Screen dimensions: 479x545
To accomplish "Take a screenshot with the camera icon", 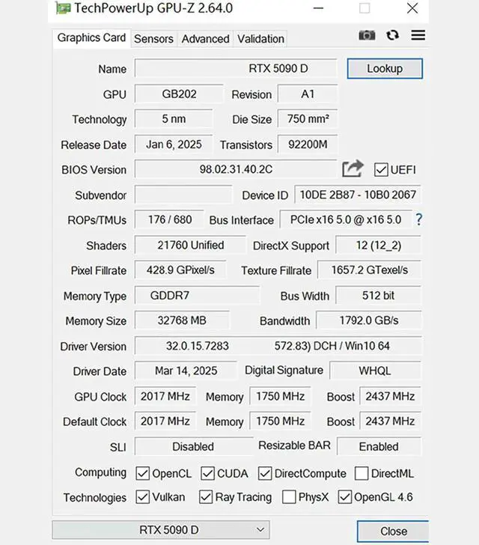I will point(367,35).
